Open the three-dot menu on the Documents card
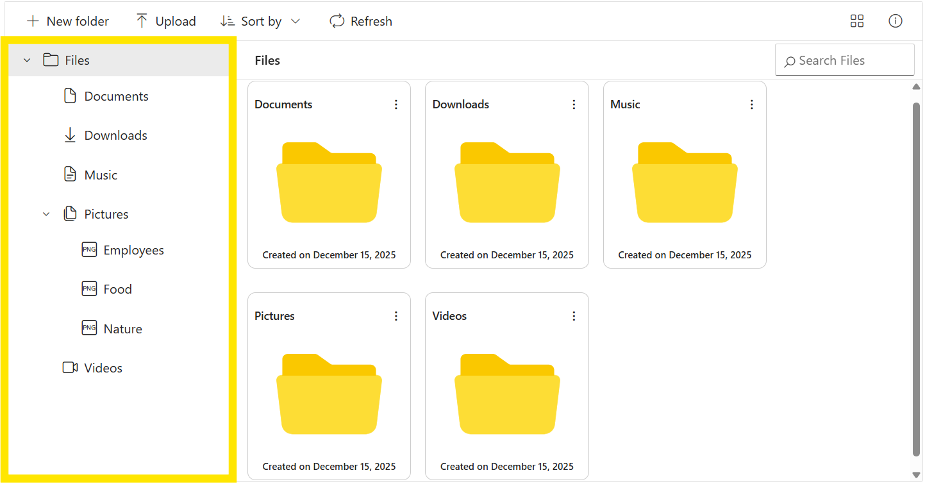Viewport: 925px width, 484px height. click(396, 104)
